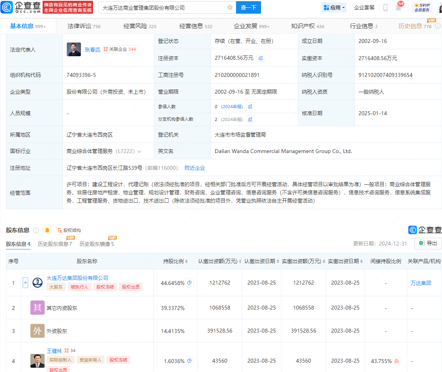442x372 pixels.
Task: Switch to the 行业信息 tab
Action: pos(363,26)
